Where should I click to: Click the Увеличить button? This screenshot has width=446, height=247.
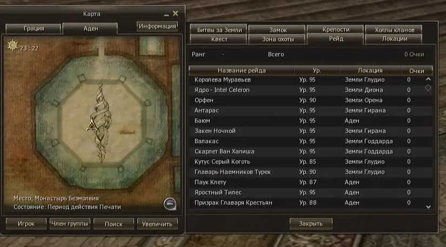tap(157, 224)
